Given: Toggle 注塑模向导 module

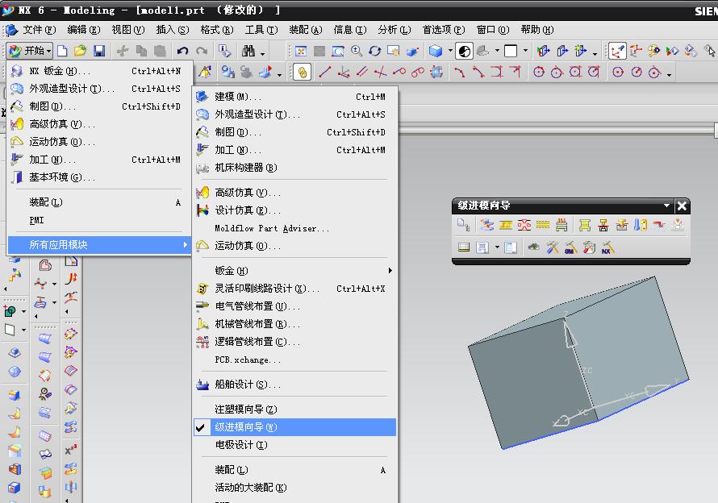Looking at the screenshot, I should tap(294, 409).
